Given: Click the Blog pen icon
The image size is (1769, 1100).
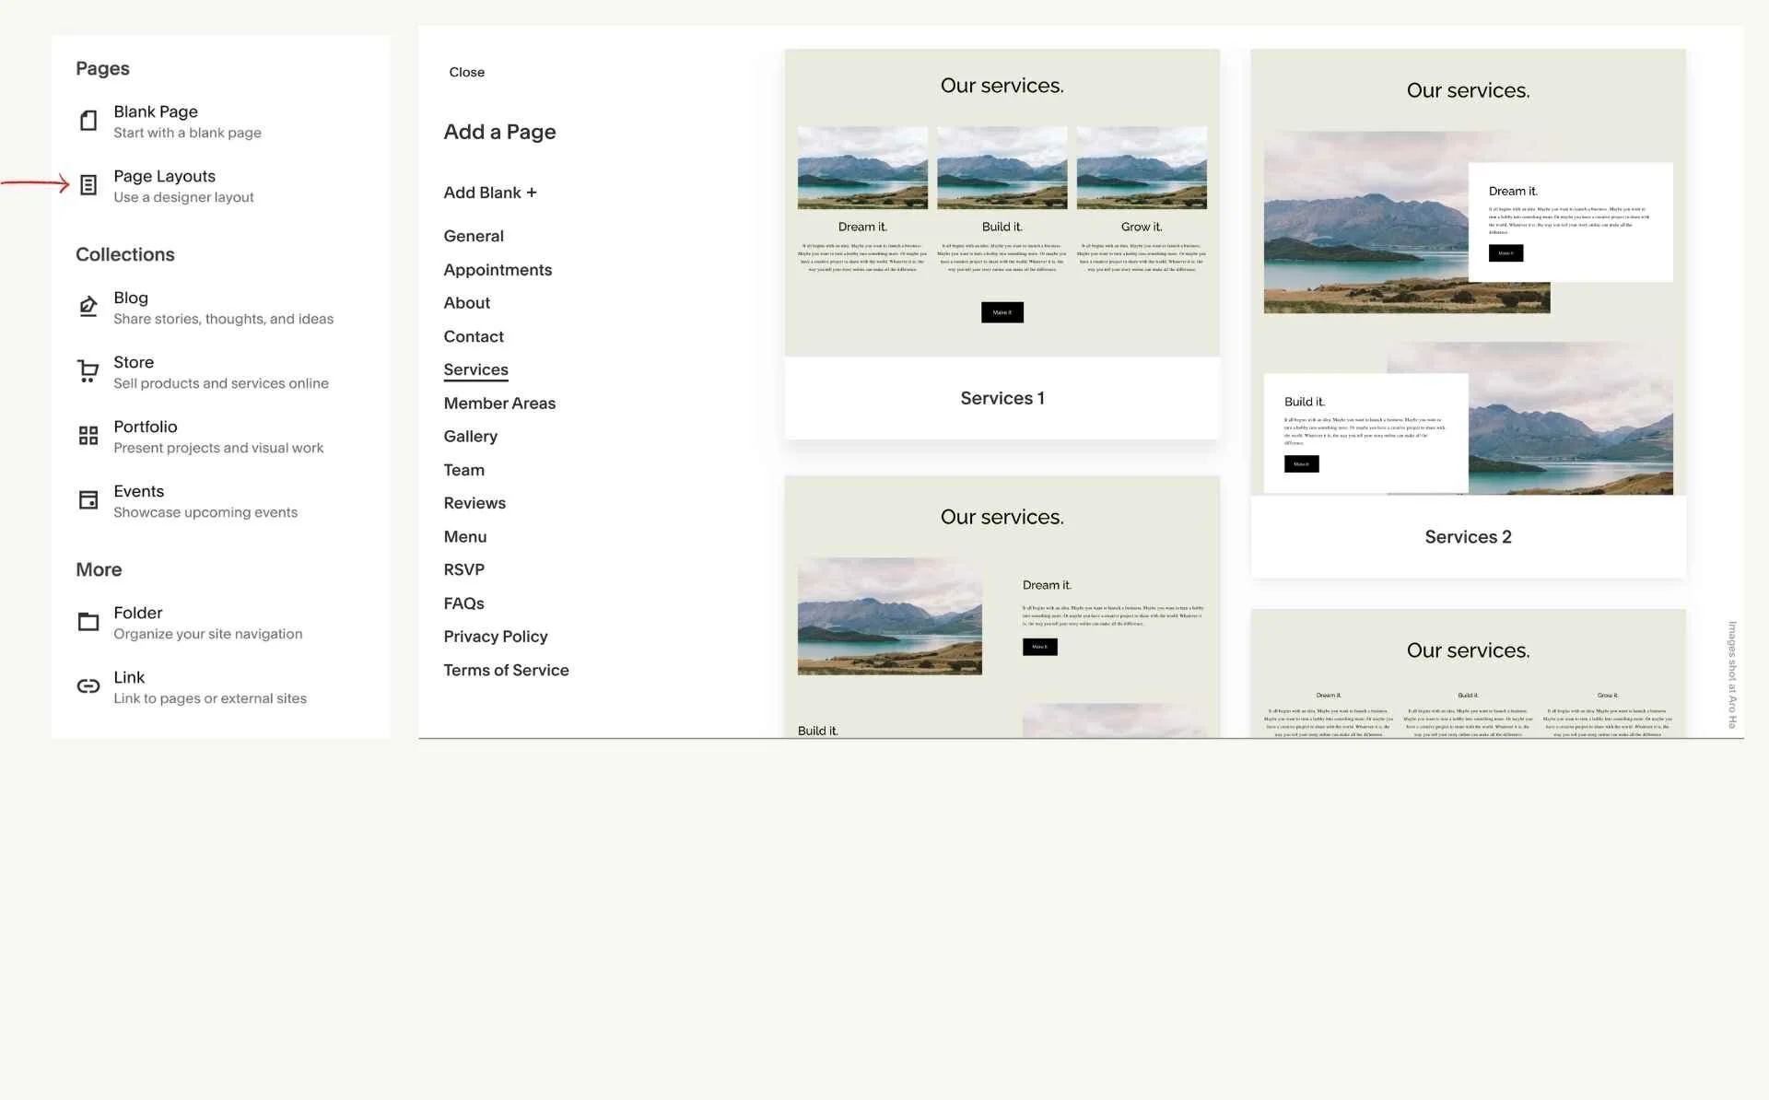Looking at the screenshot, I should click(x=88, y=307).
